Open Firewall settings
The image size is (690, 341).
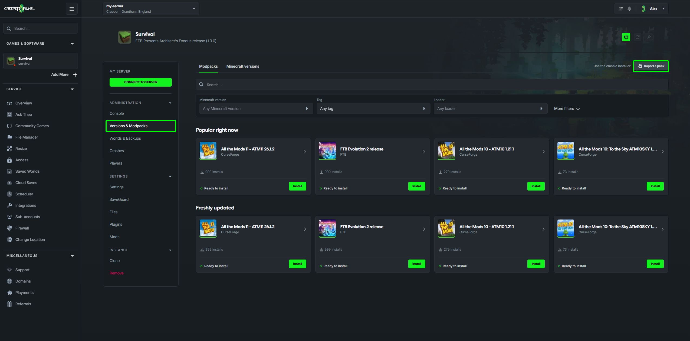22,228
